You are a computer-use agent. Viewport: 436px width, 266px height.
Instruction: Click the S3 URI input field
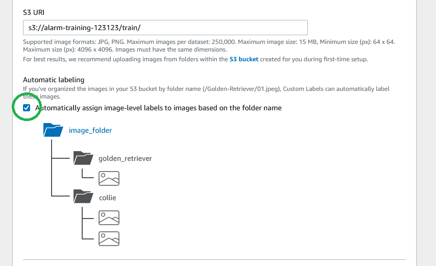click(x=165, y=28)
